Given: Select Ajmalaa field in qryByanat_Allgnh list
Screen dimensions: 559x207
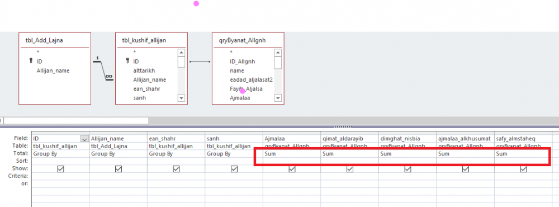Looking at the screenshot, I should click(240, 97).
